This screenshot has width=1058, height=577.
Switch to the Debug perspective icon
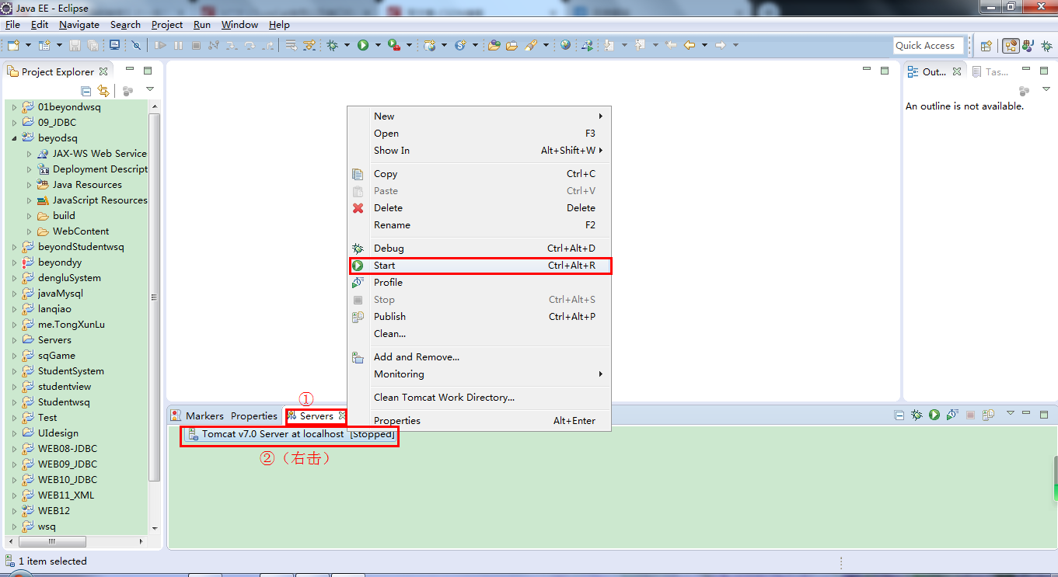1046,46
